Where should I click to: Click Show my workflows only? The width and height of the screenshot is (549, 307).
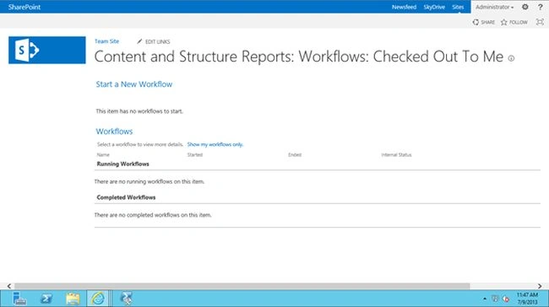click(215, 144)
